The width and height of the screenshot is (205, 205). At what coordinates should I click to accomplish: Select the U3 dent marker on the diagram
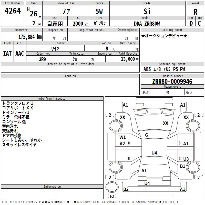coord(186,159)
